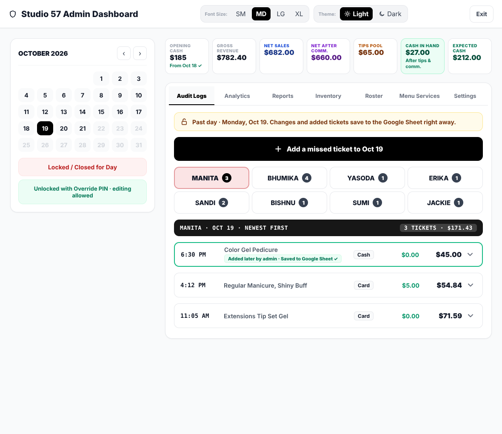Viewport: 502px width, 434px height.
Task: Set font size to LG
Action: (x=281, y=14)
